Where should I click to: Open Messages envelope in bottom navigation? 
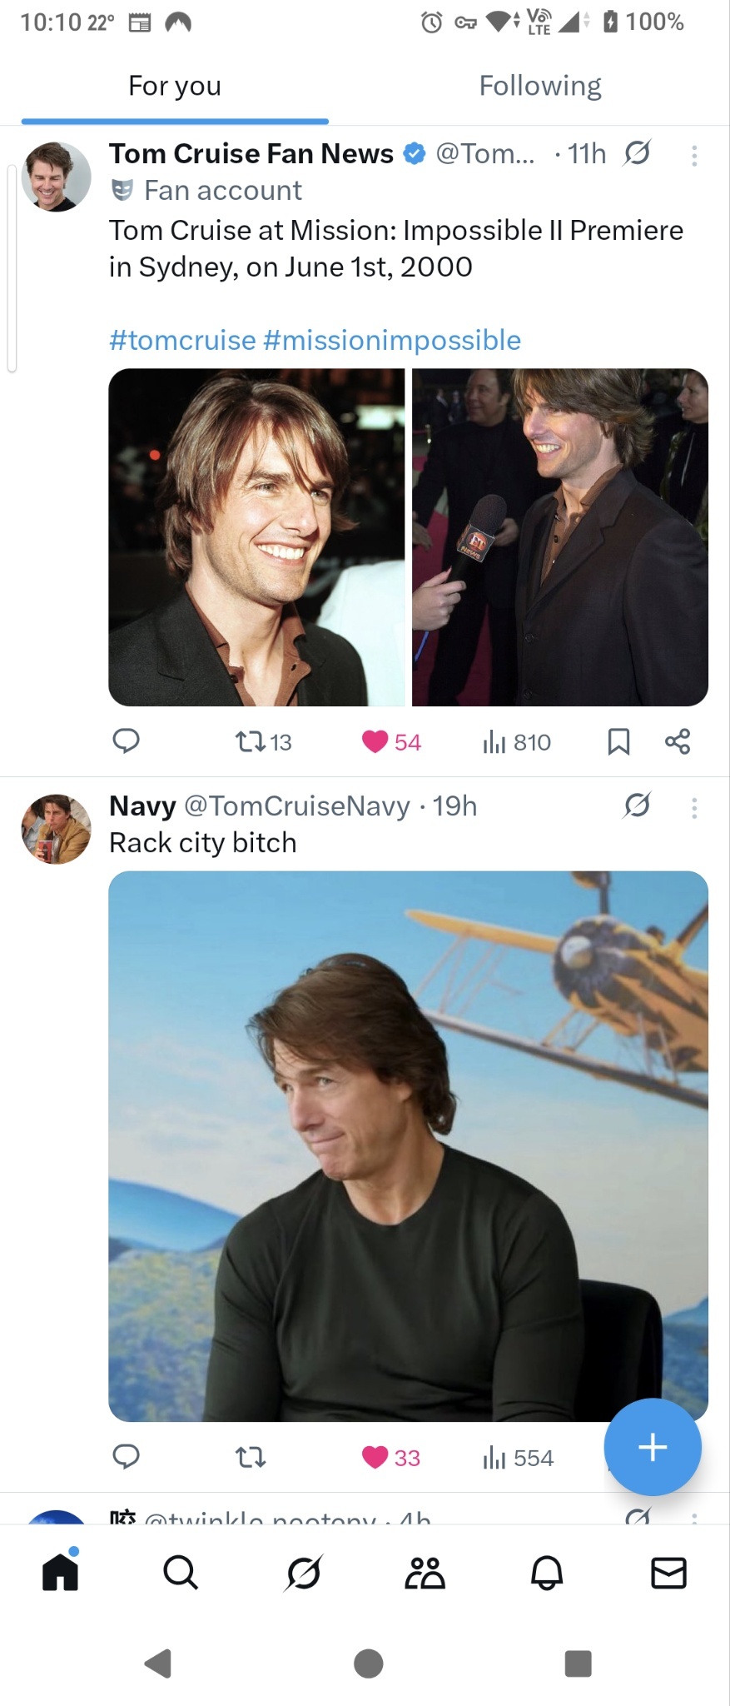pyautogui.click(x=668, y=1573)
